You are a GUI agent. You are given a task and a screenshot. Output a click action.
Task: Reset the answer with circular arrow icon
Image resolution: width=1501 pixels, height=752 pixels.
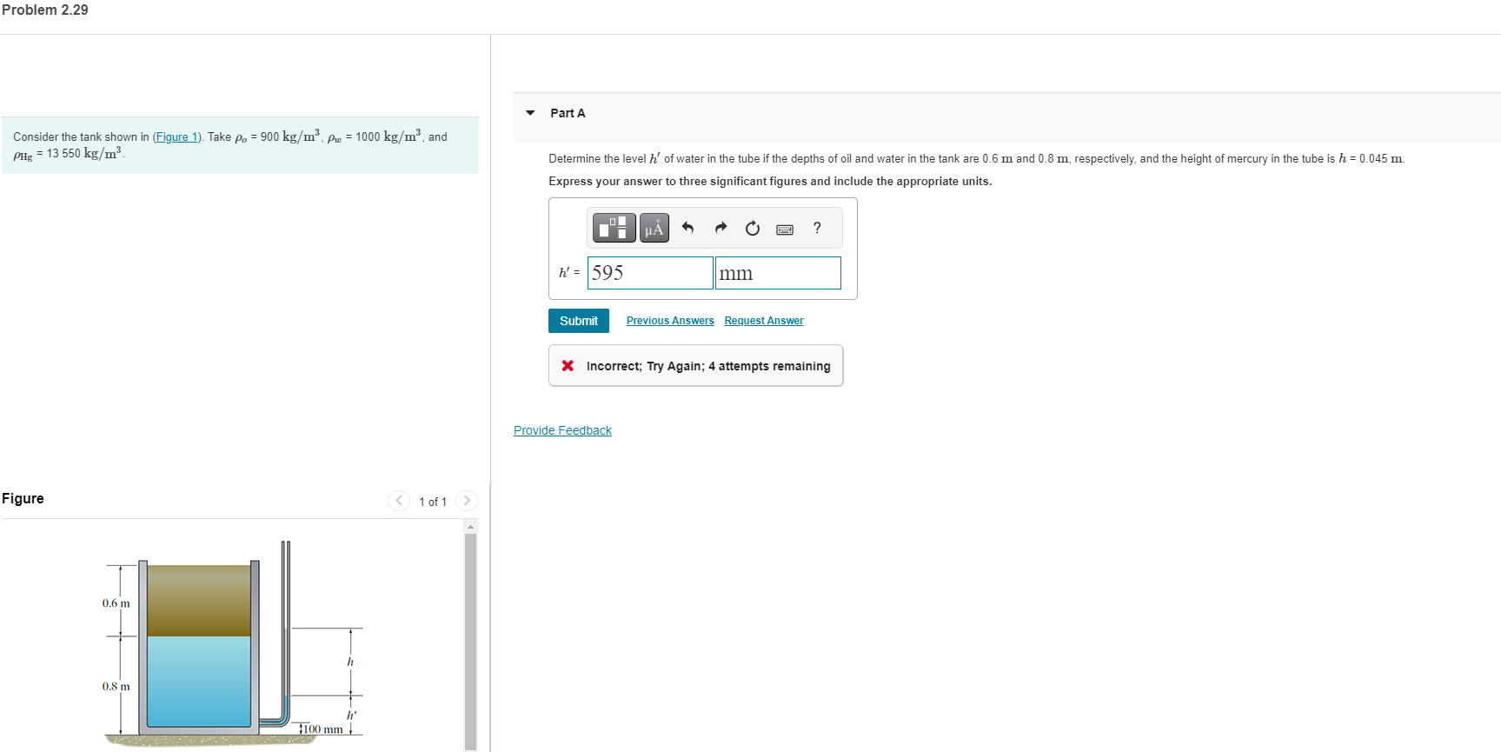(753, 228)
